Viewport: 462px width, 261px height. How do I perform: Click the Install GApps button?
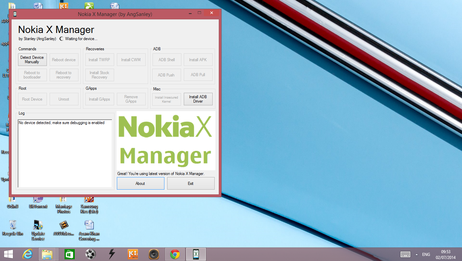click(x=99, y=99)
